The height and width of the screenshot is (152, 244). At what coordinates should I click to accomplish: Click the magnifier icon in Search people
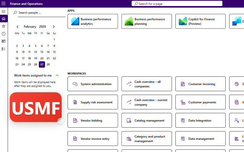click(x=15, y=13)
